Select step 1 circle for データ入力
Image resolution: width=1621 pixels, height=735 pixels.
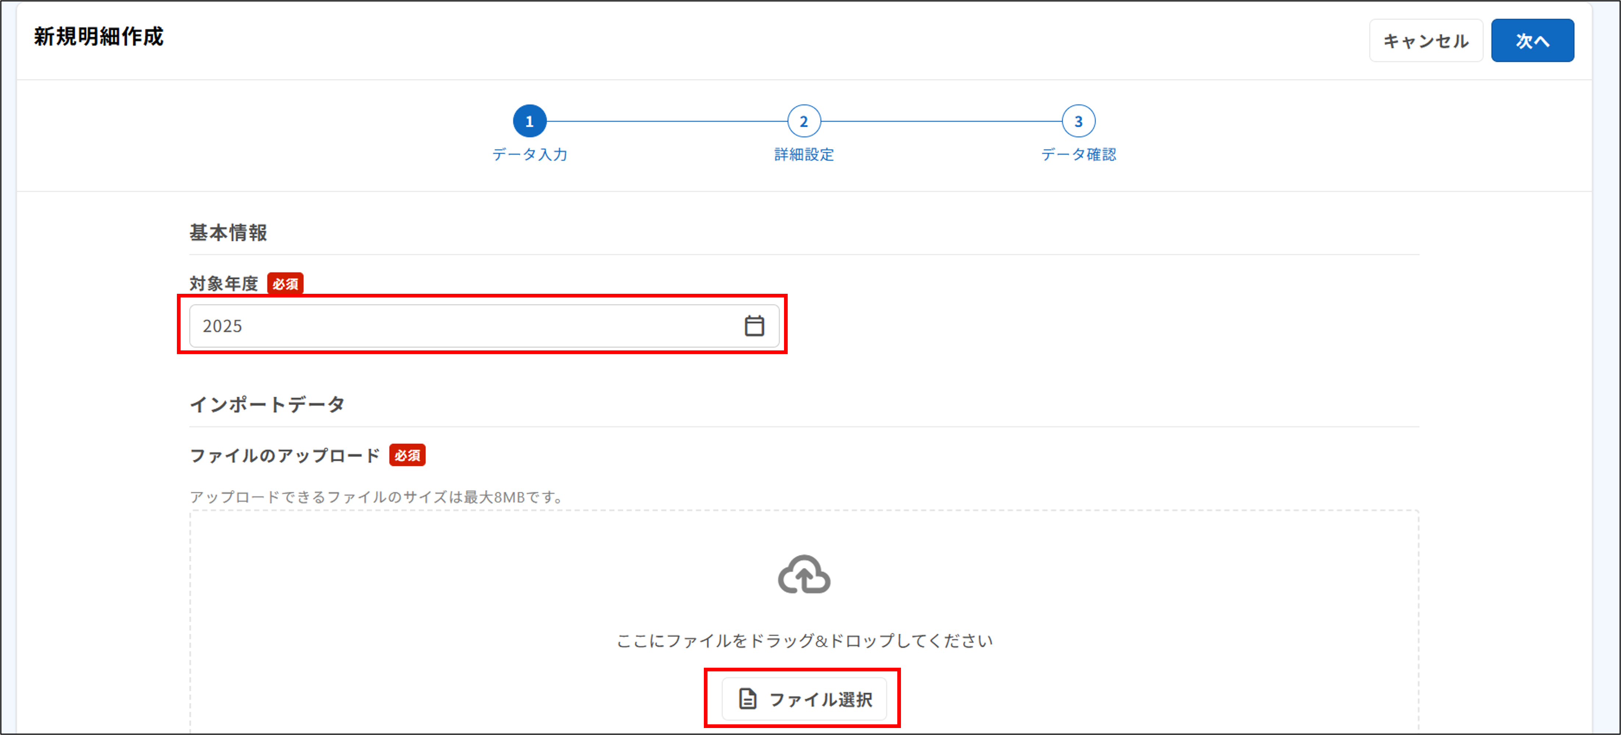531,120
